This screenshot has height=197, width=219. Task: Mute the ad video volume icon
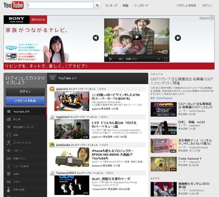(120, 59)
